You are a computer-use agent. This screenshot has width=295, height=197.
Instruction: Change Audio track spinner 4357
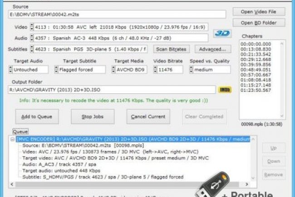pos(32,38)
